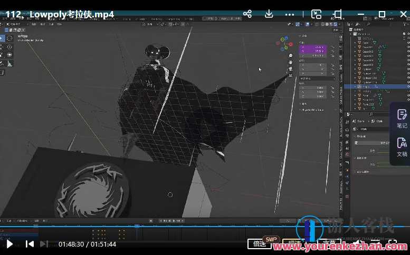The width and height of the screenshot is (410, 255).
Task: Click the location Z value field
Action: point(313,56)
